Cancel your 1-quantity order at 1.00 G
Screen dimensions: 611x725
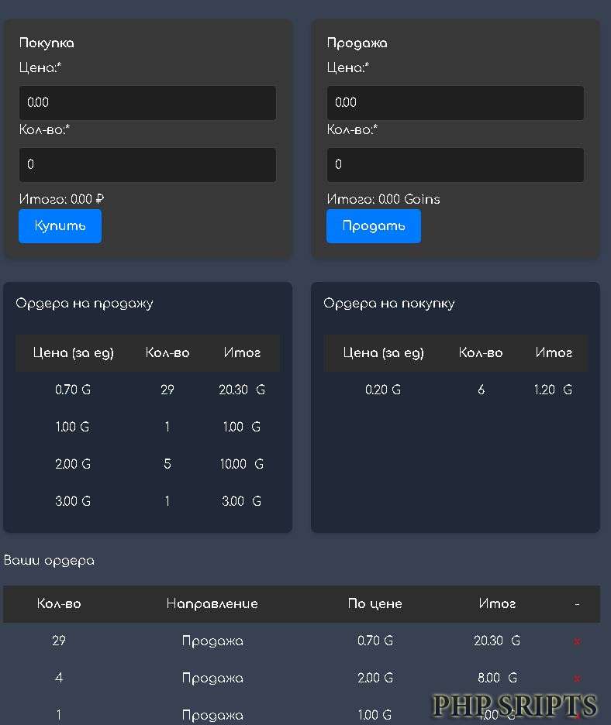pyautogui.click(x=577, y=716)
